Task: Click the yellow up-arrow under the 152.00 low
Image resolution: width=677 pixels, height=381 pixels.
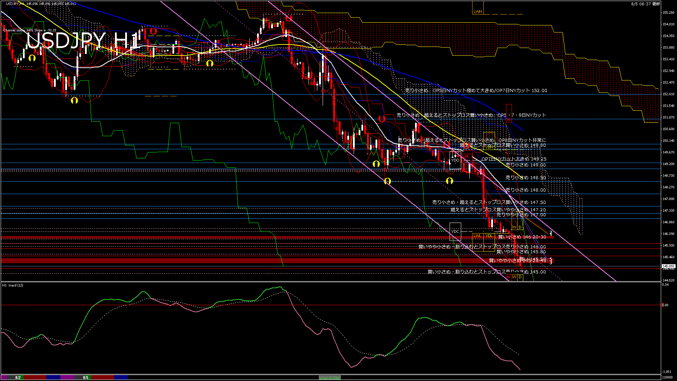Action: (x=74, y=101)
